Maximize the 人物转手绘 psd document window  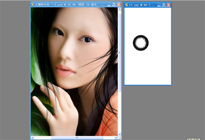(114, 4)
